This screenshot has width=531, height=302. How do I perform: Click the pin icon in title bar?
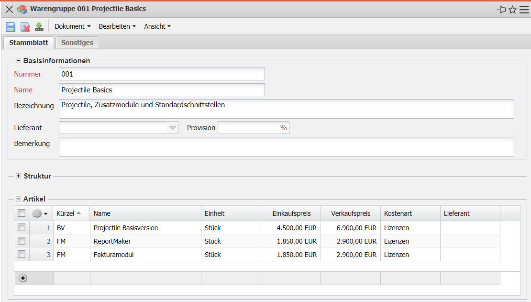[x=502, y=10]
